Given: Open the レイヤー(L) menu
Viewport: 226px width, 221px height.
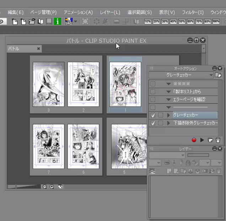Looking at the screenshot, I should (x=110, y=12).
